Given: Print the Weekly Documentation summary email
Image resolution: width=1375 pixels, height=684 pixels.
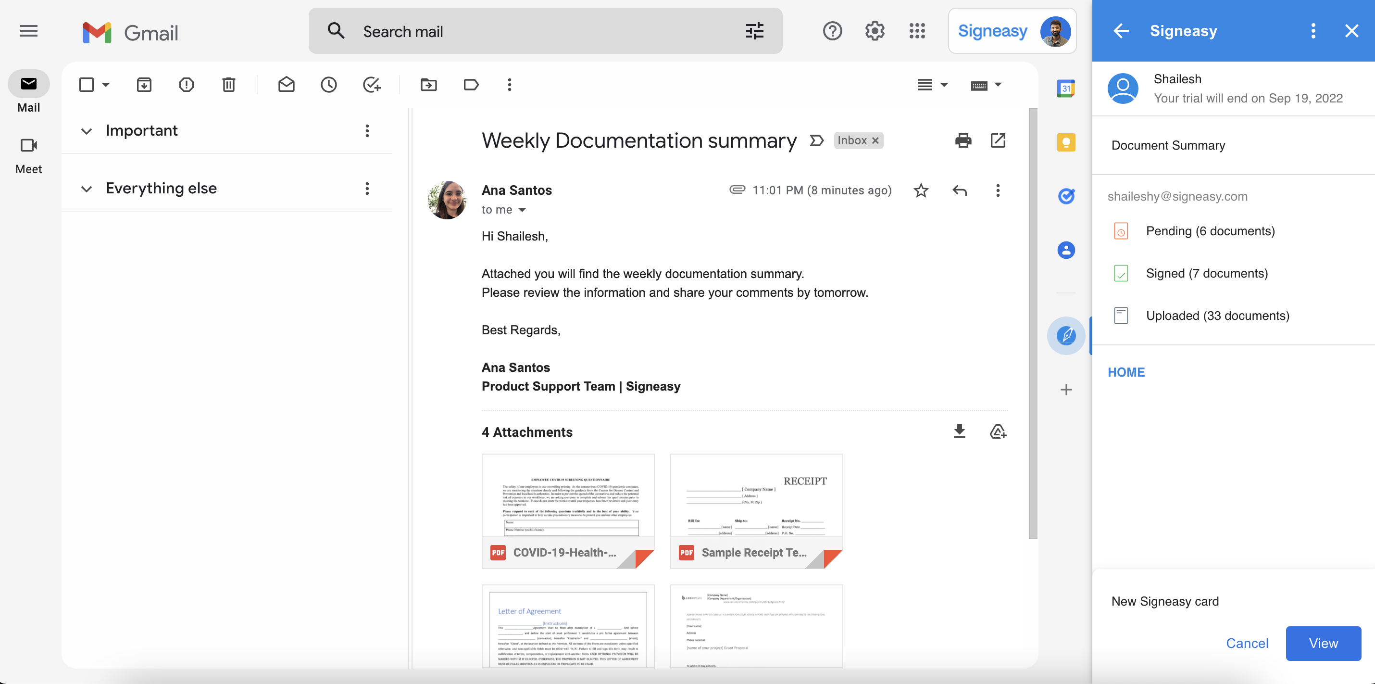Looking at the screenshot, I should (x=963, y=140).
